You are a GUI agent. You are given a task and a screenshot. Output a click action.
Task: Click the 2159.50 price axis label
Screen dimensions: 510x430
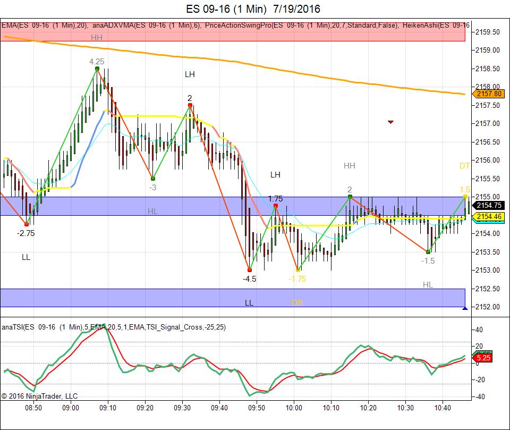[x=488, y=32]
